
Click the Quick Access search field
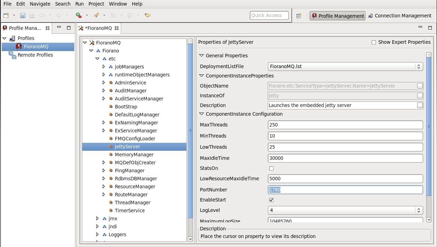[269, 15]
